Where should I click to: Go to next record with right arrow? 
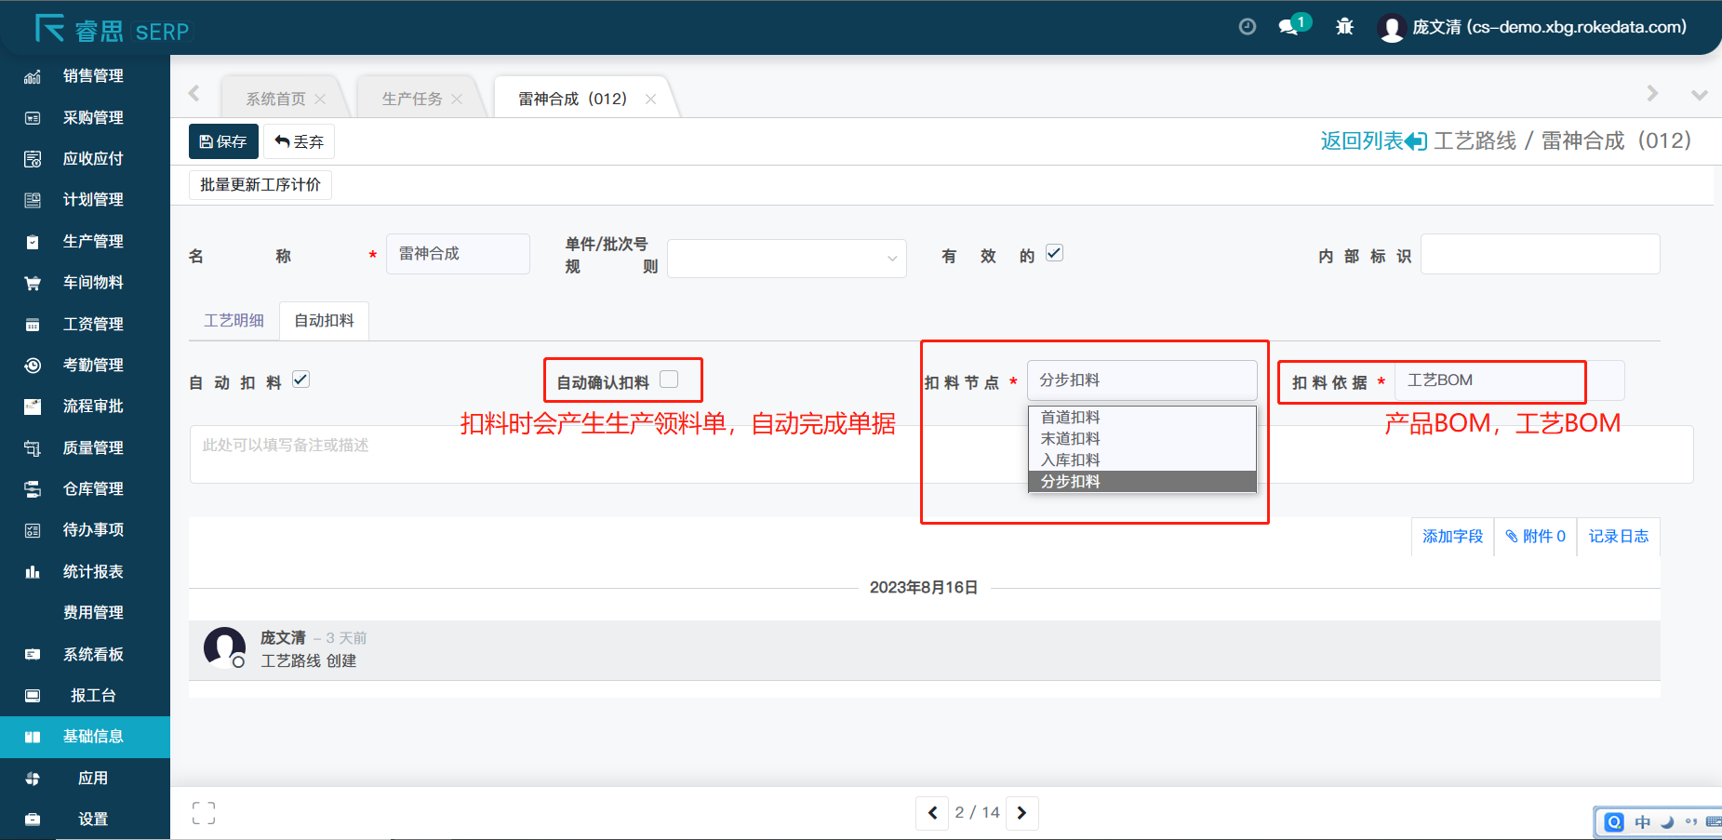click(1021, 813)
